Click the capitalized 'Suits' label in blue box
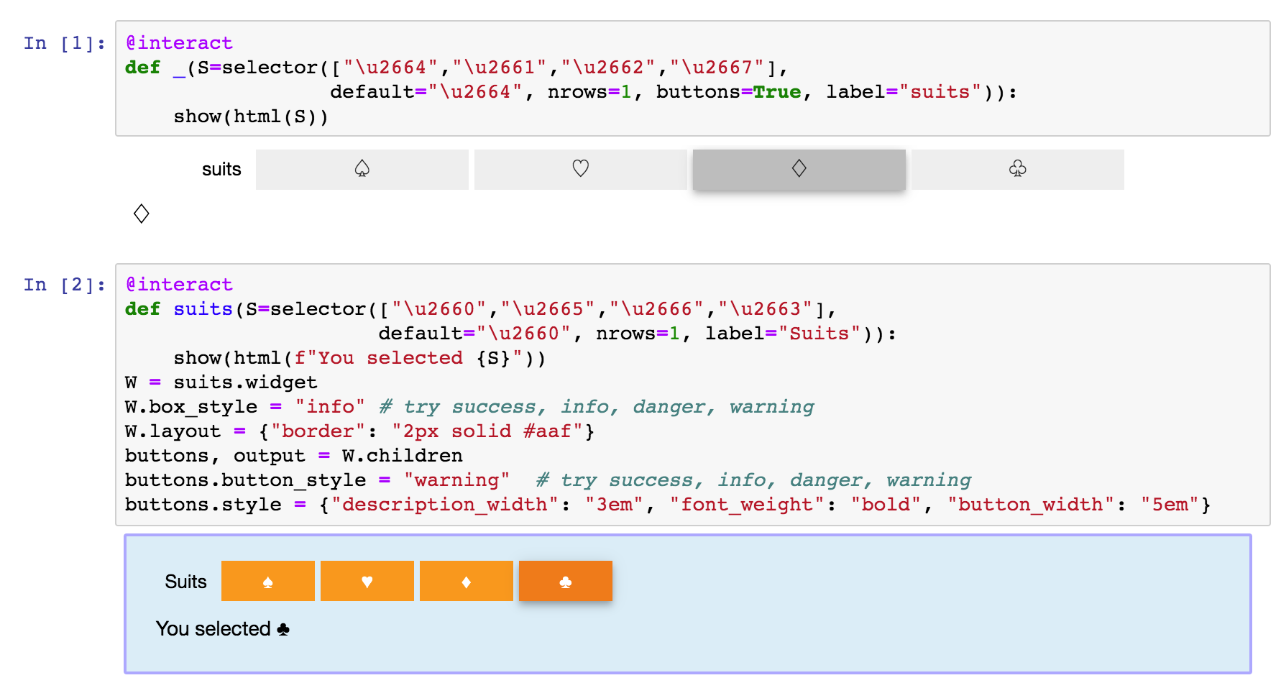The width and height of the screenshot is (1281, 683). click(x=185, y=582)
